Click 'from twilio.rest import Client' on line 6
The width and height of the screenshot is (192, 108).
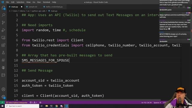pos(52,40)
